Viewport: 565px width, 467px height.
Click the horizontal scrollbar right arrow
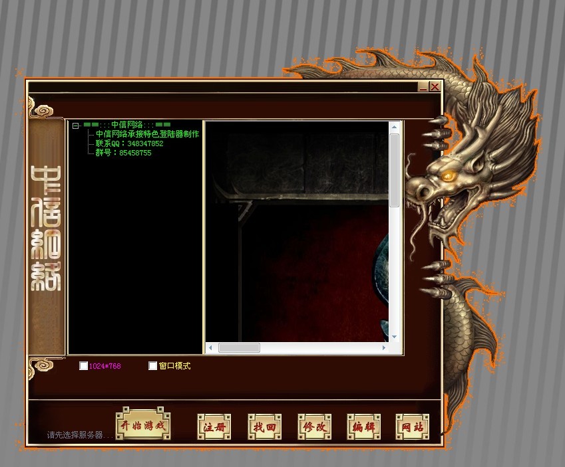point(384,347)
